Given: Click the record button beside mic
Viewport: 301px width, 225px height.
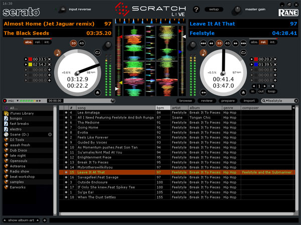Looking at the screenshot, I should point(5,100).
